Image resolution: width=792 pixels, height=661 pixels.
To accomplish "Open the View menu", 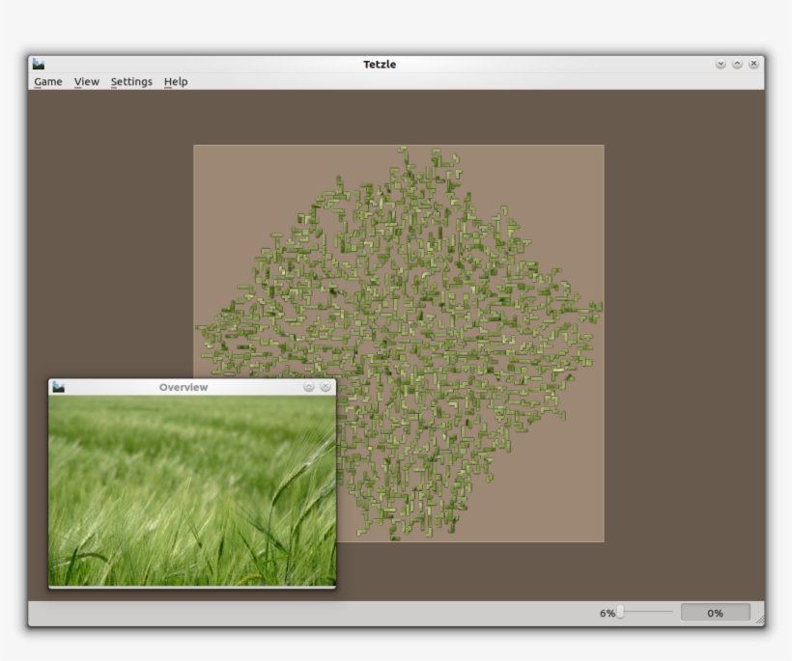I will tap(86, 83).
